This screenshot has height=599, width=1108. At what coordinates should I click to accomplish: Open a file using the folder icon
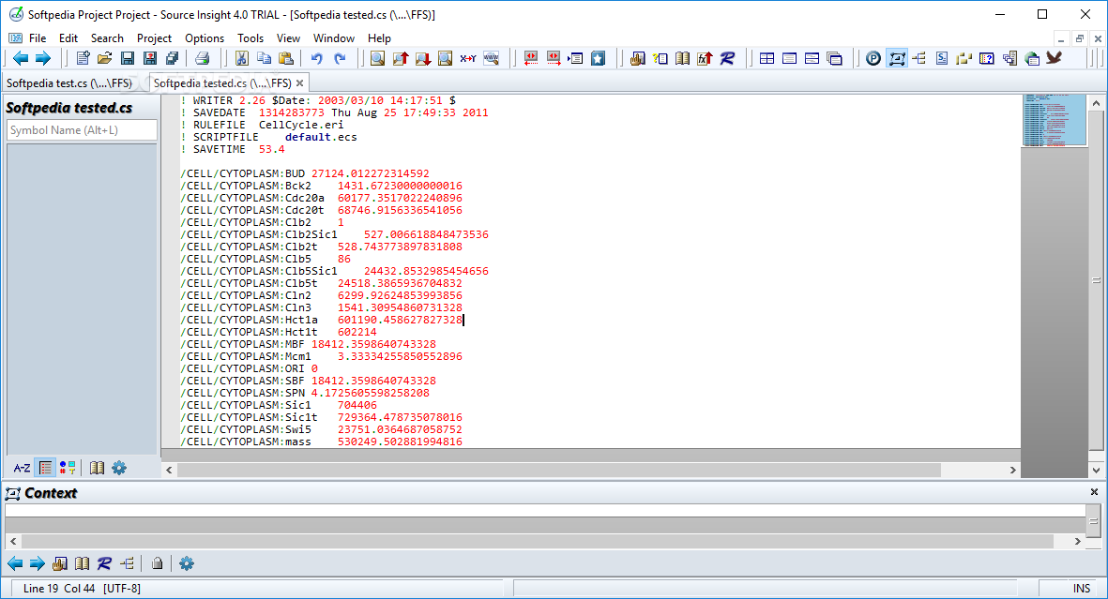(104, 59)
